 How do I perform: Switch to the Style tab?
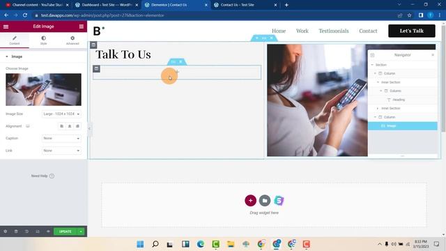pyautogui.click(x=43, y=40)
